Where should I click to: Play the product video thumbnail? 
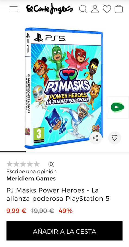tap(118, 107)
